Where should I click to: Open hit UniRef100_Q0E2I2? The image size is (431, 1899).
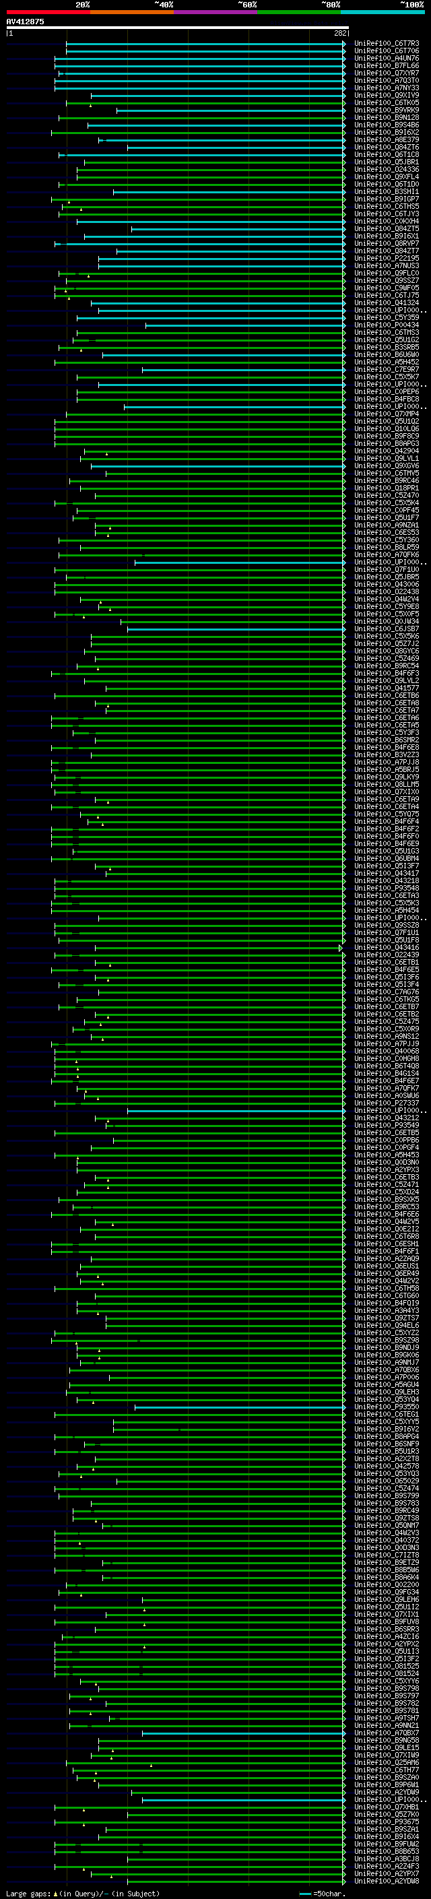coord(387,1229)
